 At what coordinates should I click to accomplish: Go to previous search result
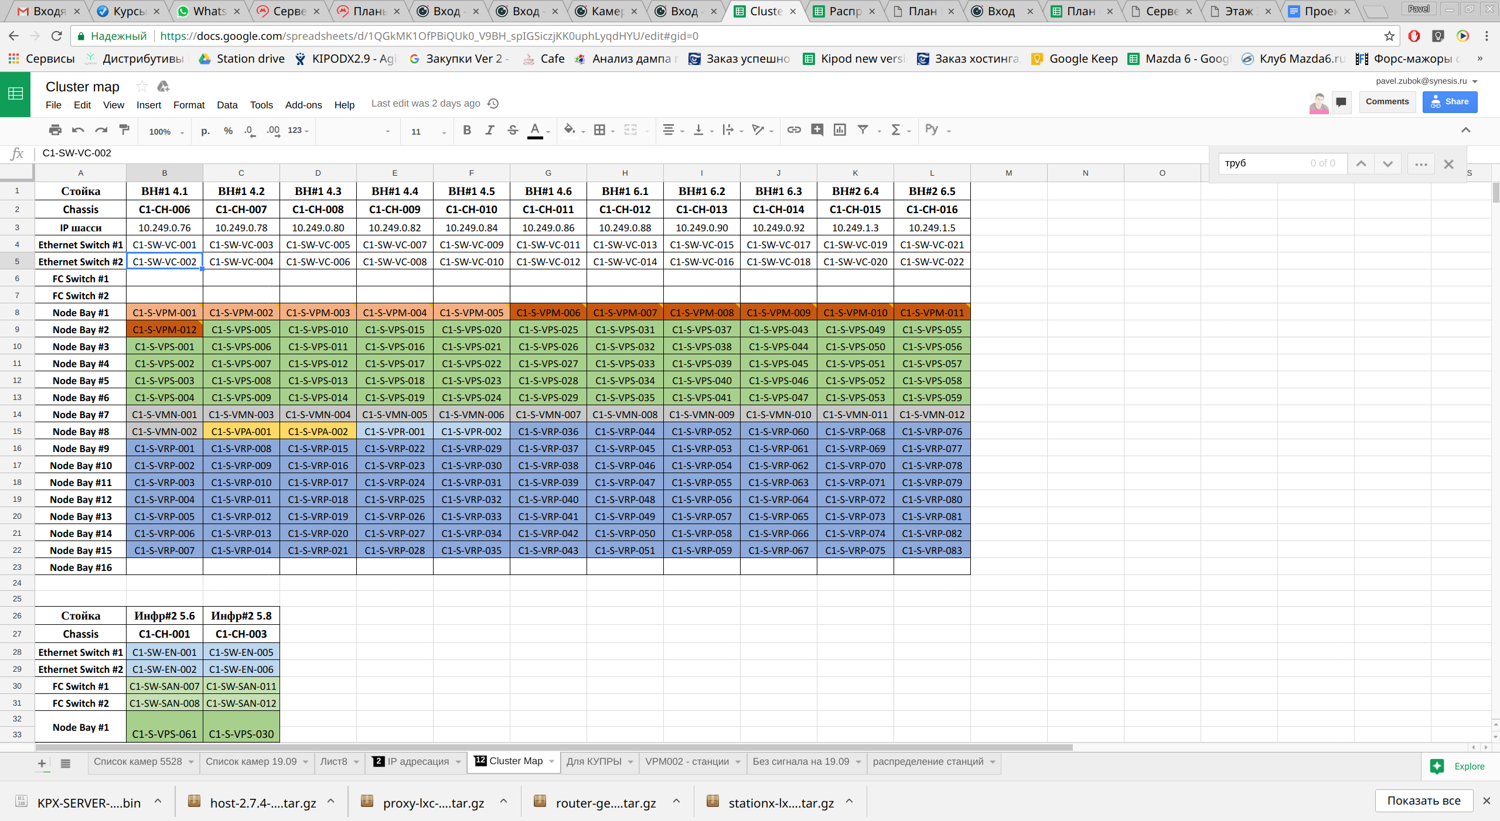pyautogui.click(x=1361, y=164)
